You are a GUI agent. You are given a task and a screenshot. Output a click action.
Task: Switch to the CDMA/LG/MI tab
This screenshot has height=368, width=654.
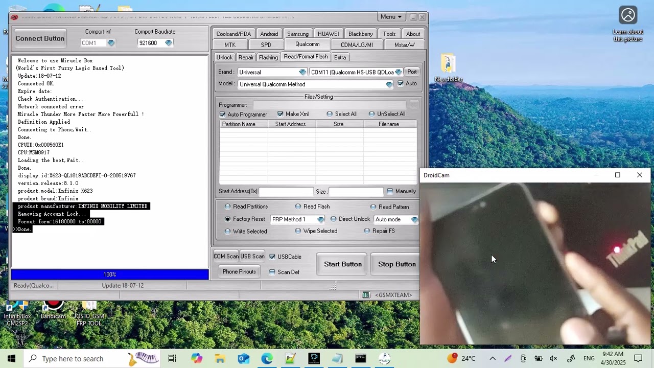tap(357, 45)
